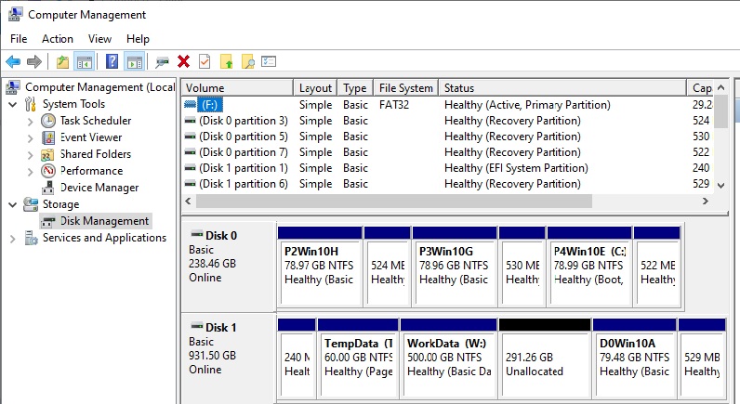This screenshot has width=740, height=404.
Task: Click the red X delete toolbar icon
Action: pyautogui.click(x=183, y=61)
